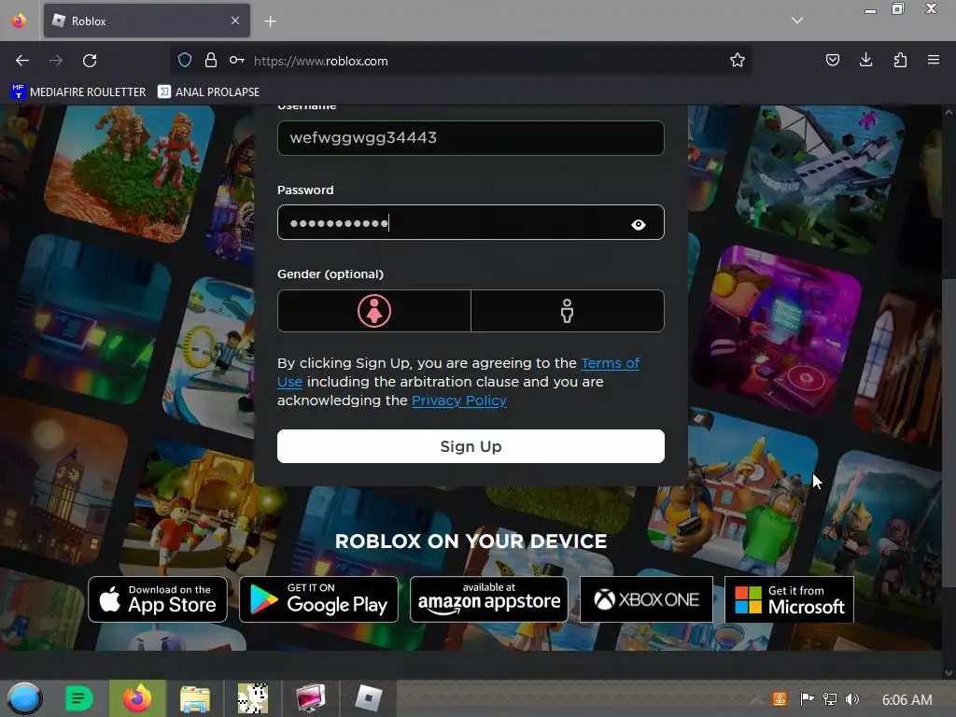Get it from Microsoft badge
Image resolution: width=956 pixels, height=717 pixels.
pyautogui.click(x=789, y=599)
